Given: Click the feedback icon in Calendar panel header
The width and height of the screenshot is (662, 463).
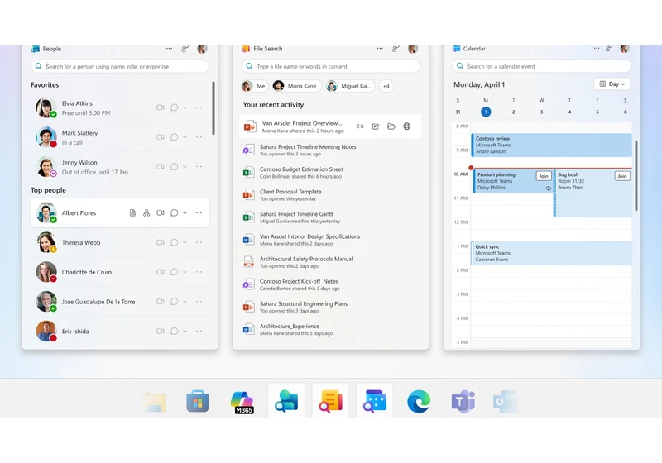Looking at the screenshot, I should pos(609,49).
